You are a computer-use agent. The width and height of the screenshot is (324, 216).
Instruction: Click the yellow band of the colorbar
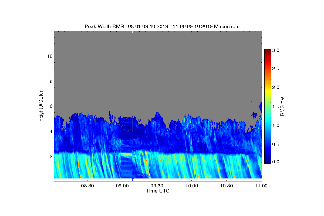click(x=268, y=92)
